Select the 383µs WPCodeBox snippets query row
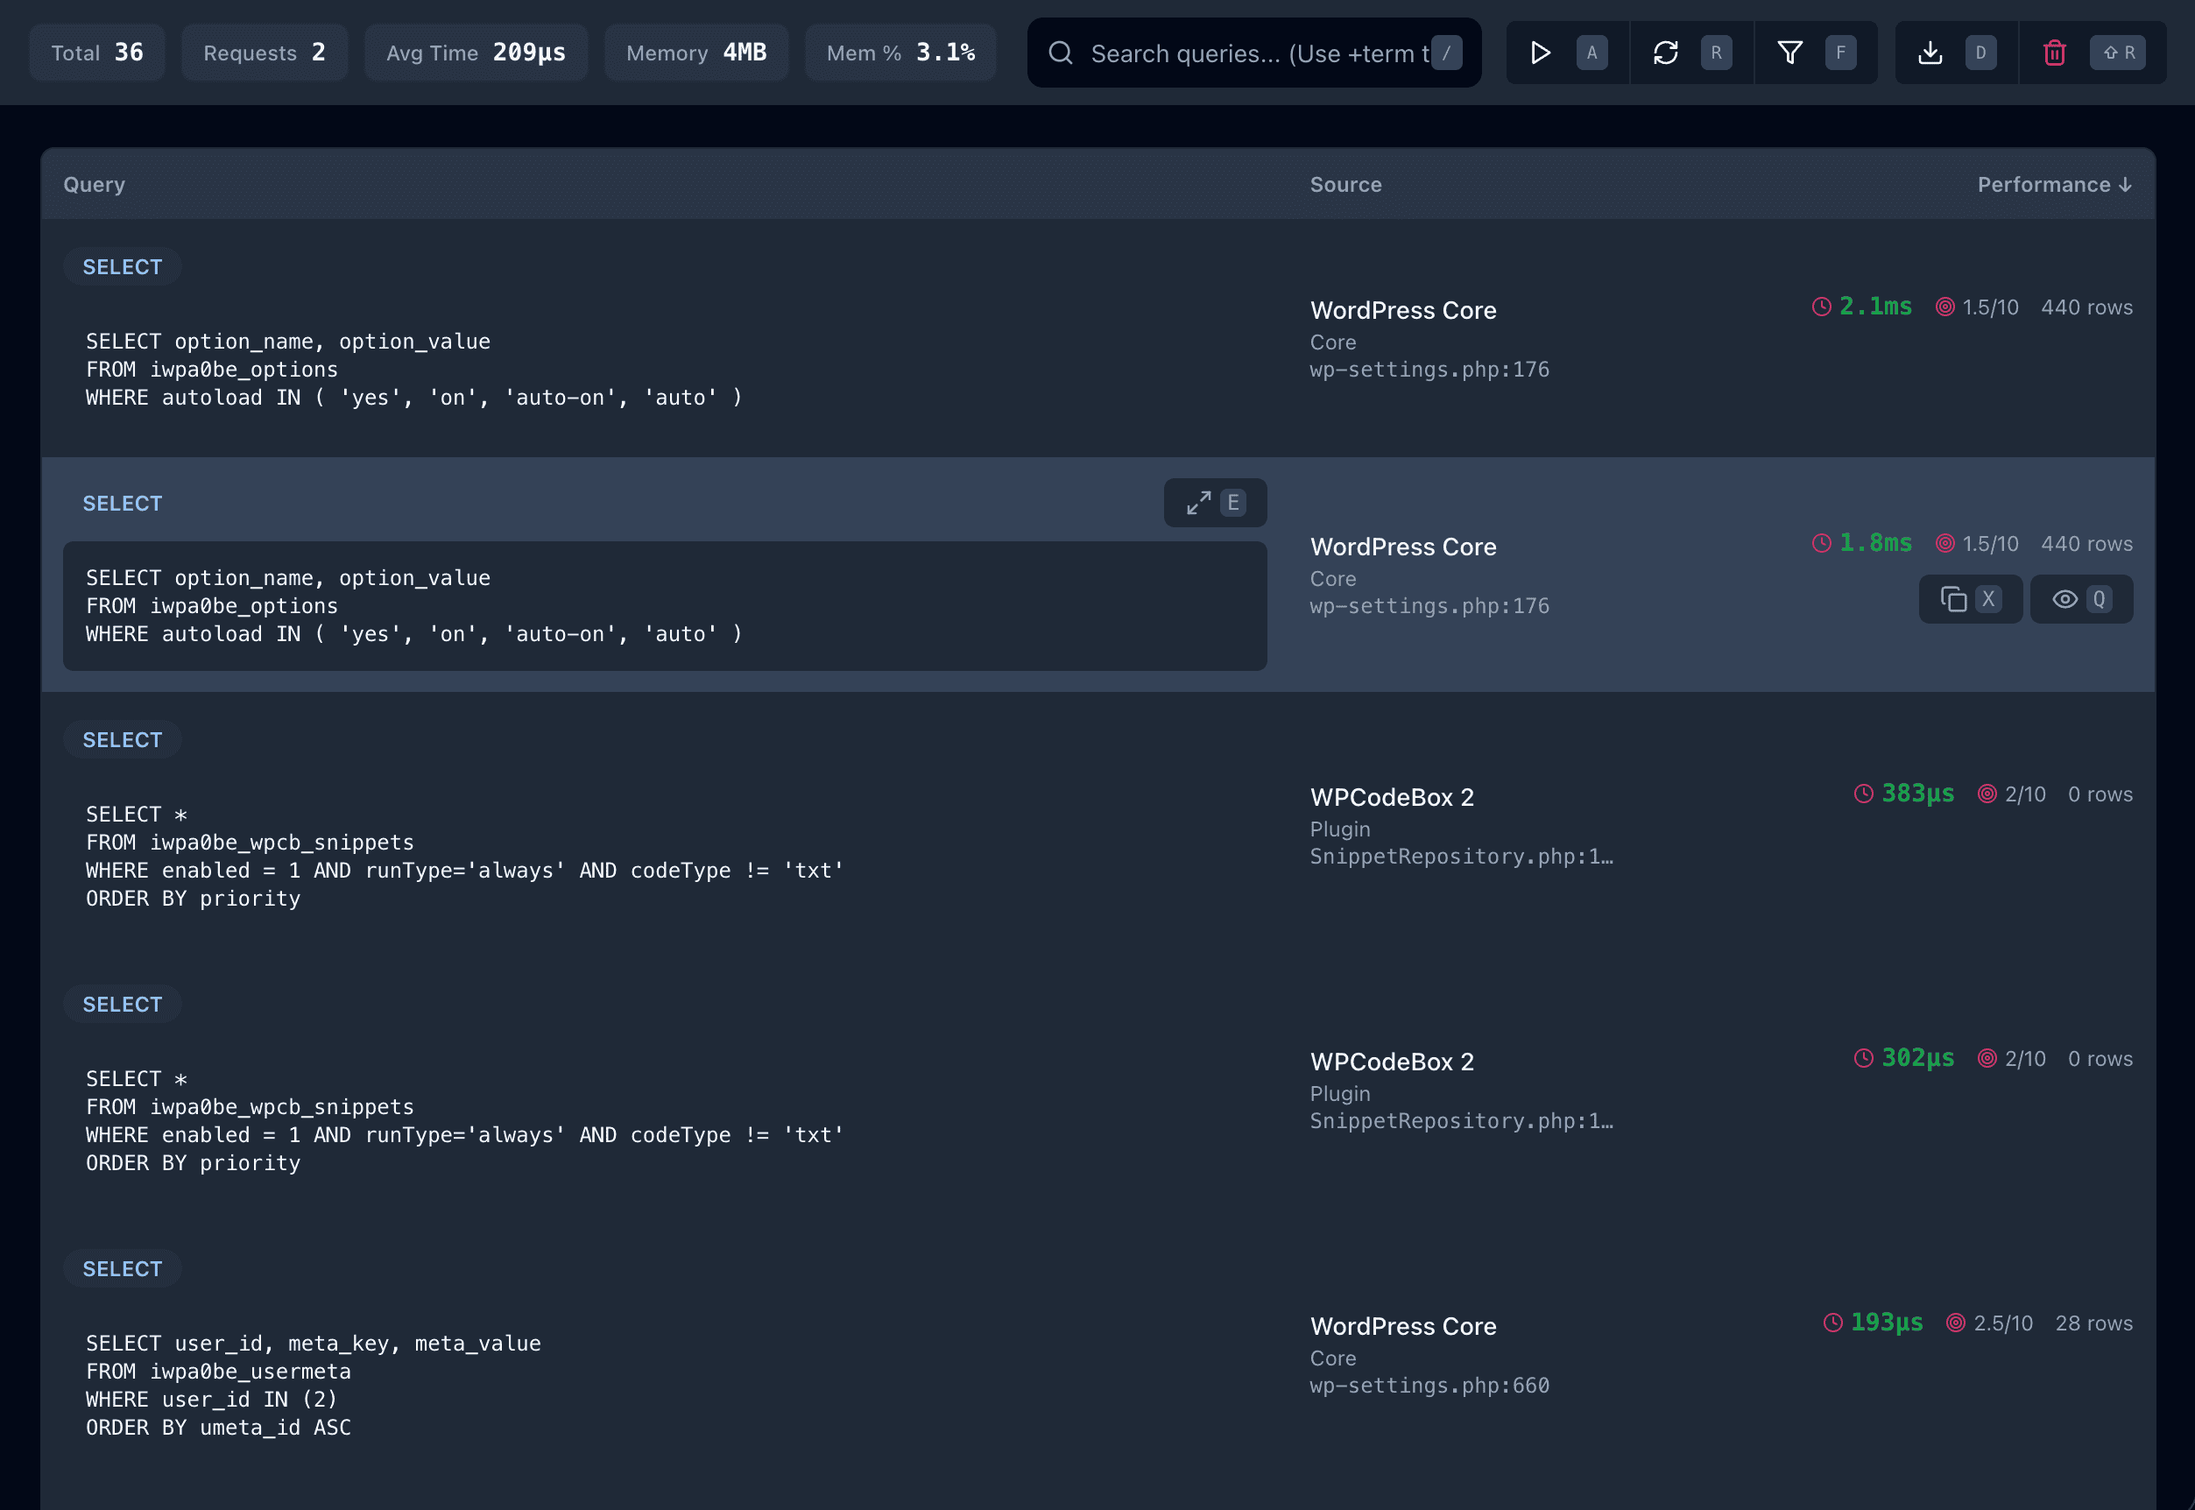The width and height of the screenshot is (2195, 1510). point(463,857)
